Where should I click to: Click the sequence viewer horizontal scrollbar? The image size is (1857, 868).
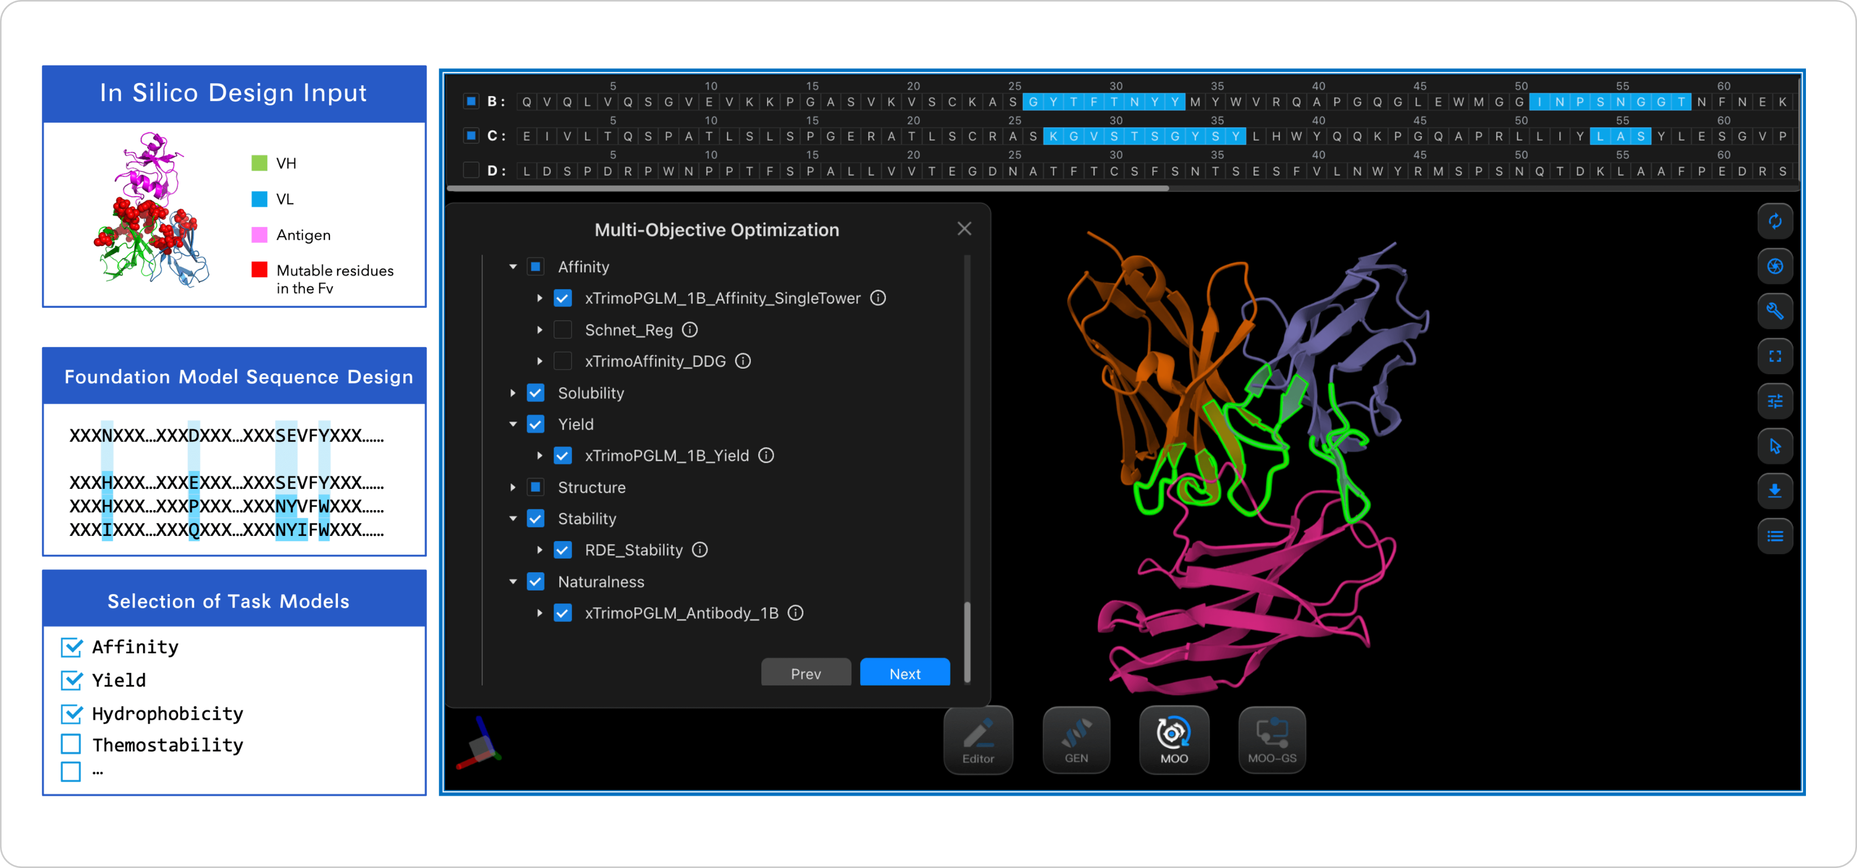click(807, 189)
